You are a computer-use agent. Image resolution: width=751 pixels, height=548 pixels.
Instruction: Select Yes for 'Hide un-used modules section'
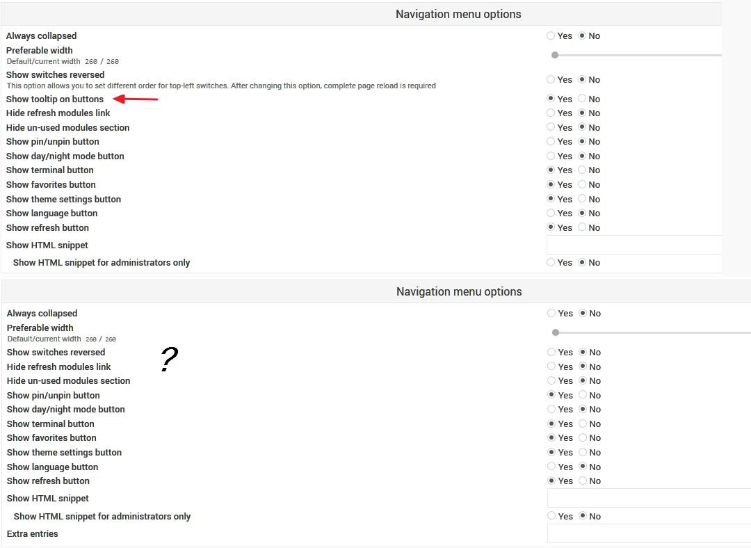tap(550, 127)
